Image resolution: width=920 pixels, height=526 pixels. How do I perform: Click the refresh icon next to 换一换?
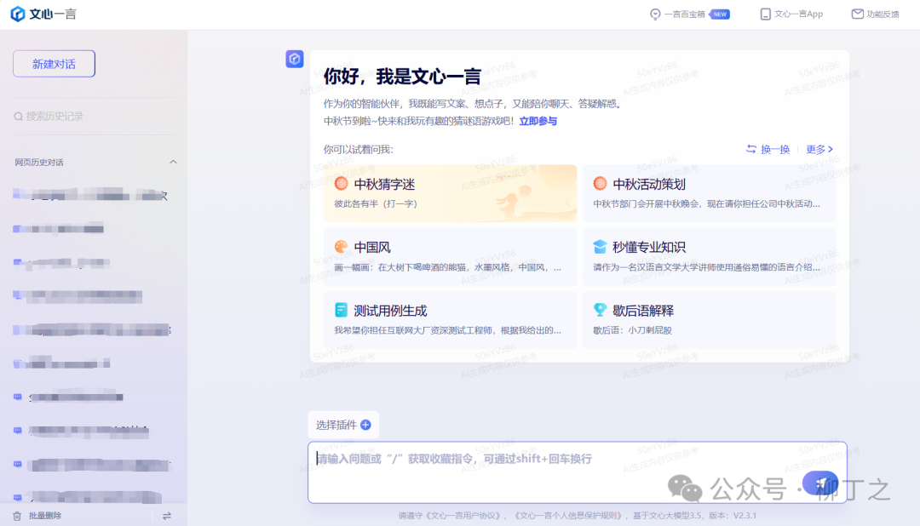pos(751,149)
